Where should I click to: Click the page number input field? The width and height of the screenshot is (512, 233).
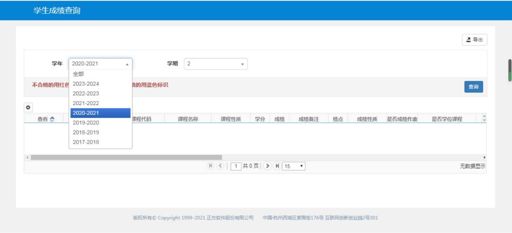coord(236,166)
